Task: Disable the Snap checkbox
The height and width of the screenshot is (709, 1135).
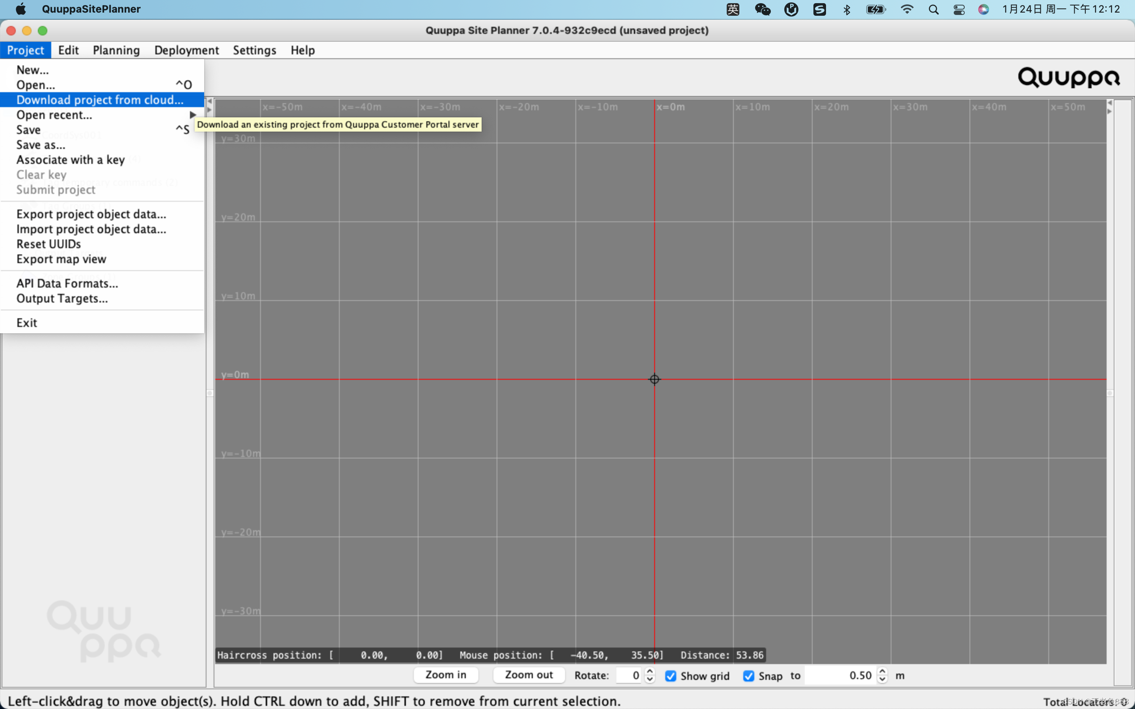Action: (748, 676)
